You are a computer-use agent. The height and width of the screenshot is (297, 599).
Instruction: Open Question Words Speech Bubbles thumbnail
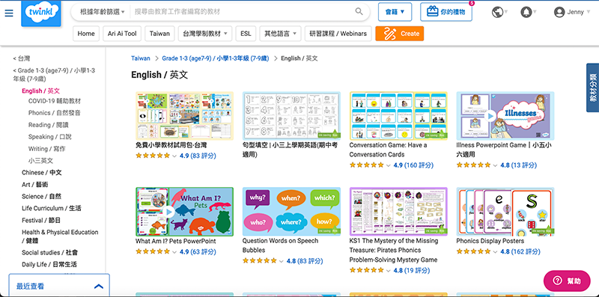pos(291,212)
